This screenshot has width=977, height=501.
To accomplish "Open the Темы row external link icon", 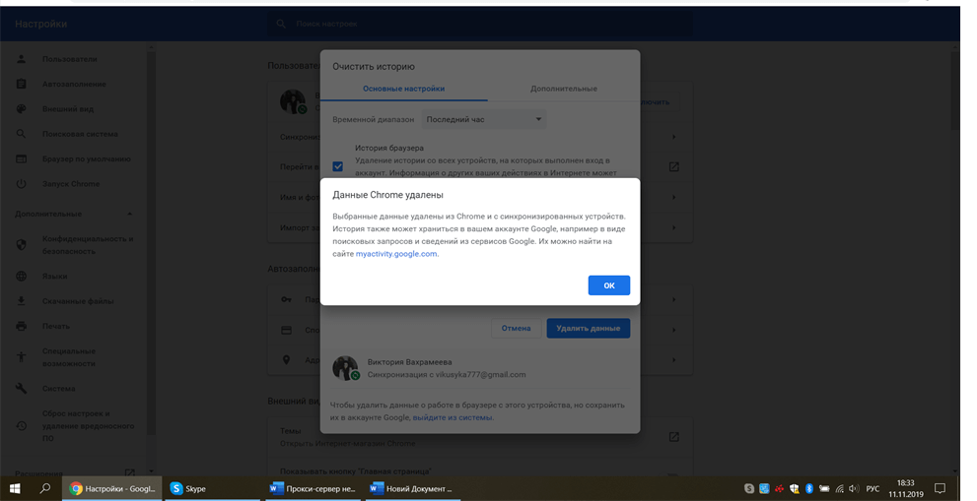I will pos(673,437).
